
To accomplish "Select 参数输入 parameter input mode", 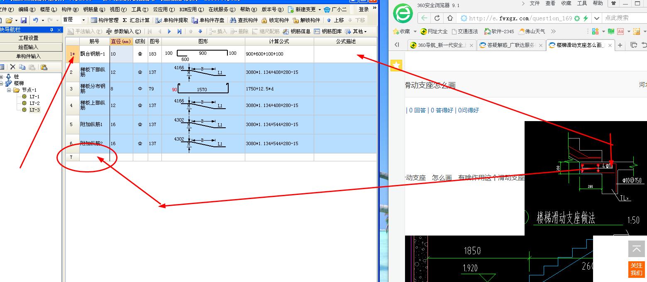I will (x=123, y=31).
